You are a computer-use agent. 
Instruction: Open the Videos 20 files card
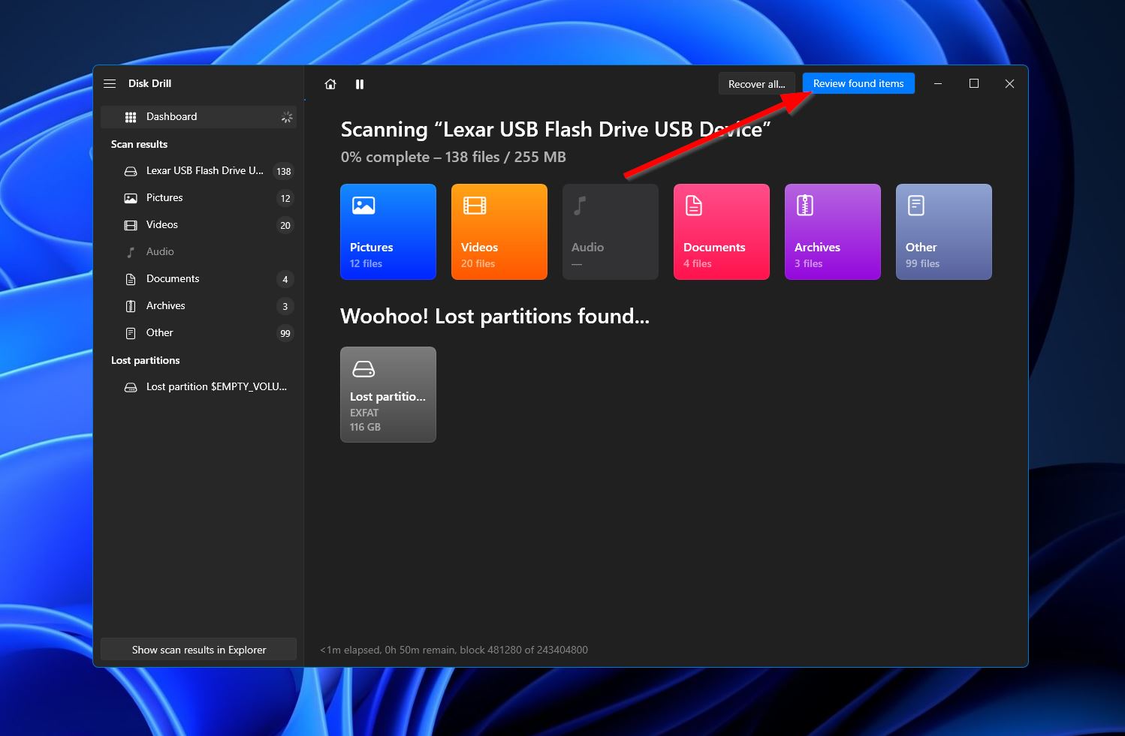[499, 232]
